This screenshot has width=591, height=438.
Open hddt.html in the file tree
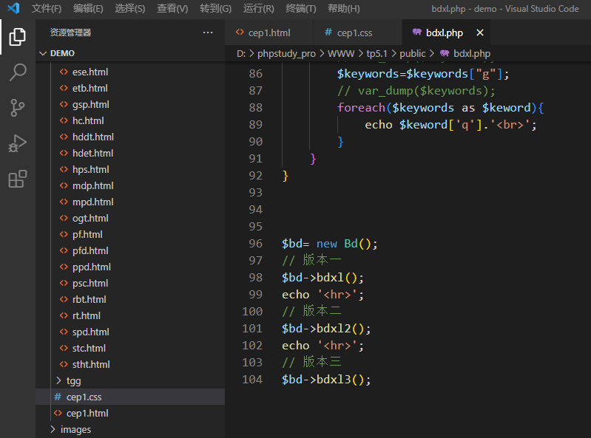[x=130, y=137]
